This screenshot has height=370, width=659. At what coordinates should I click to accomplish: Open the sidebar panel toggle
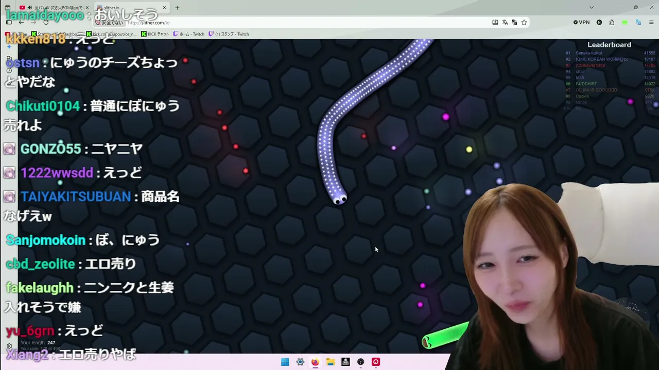9,23
